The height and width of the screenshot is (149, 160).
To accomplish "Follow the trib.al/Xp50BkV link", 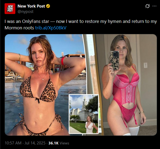I will 51,28.
